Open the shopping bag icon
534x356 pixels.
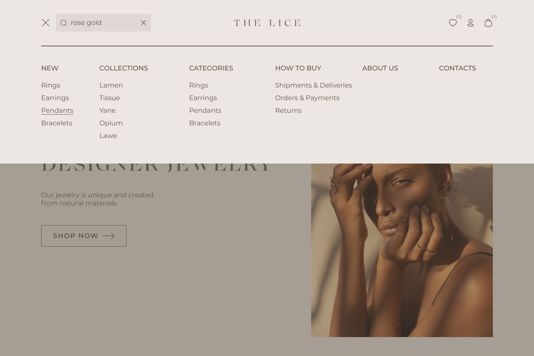click(x=488, y=23)
